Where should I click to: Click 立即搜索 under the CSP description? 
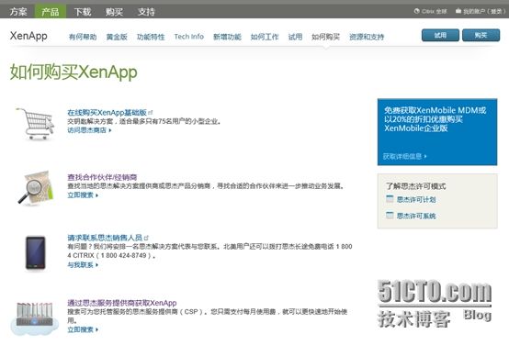81,329
